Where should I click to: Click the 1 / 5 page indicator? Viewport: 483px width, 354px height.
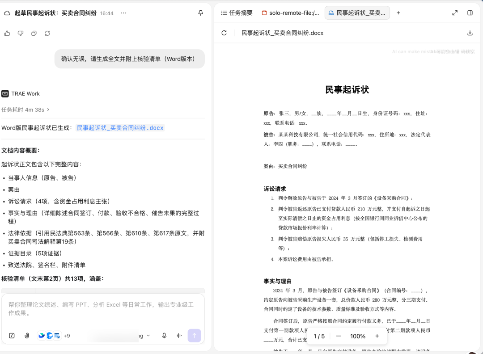(319, 336)
